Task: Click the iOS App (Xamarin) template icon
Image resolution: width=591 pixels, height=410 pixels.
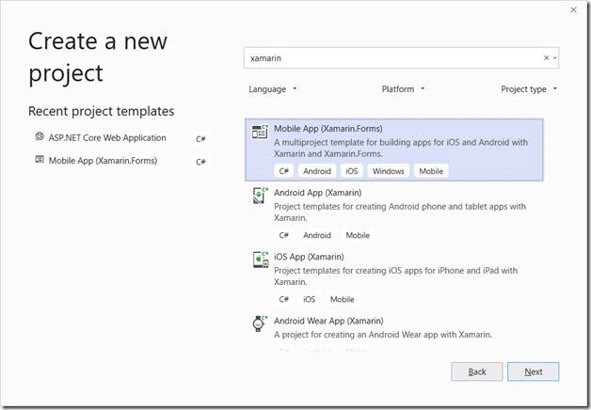Action: coord(259,260)
